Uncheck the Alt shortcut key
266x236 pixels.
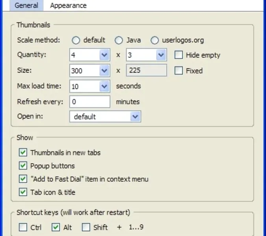click(x=56, y=227)
